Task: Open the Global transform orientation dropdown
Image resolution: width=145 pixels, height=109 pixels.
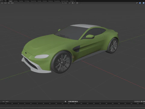Action: click(65, 3)
